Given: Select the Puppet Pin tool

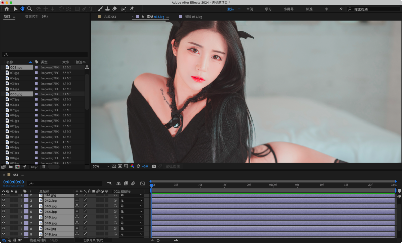Looking at the screenshot, I should (x=132, y=9).
